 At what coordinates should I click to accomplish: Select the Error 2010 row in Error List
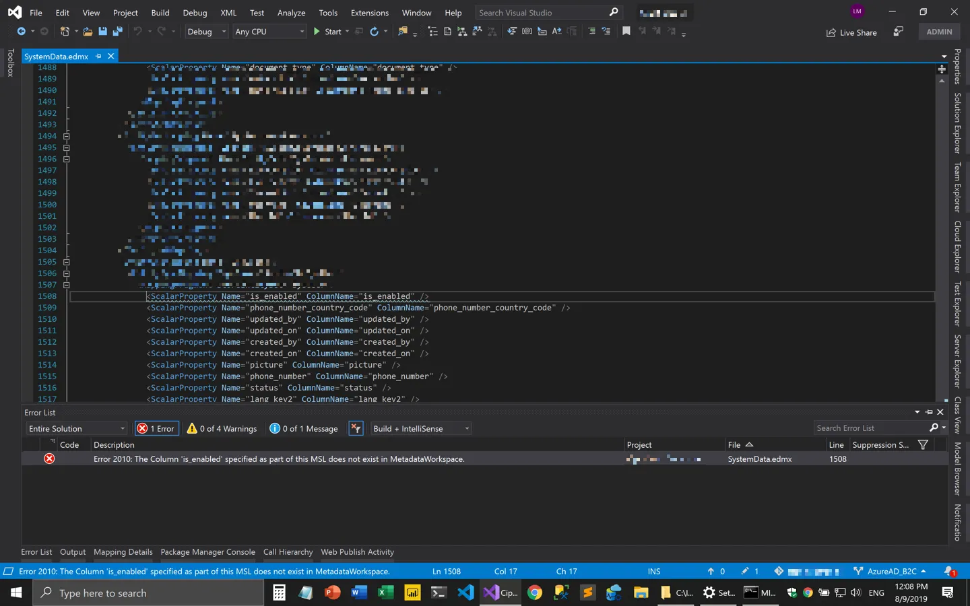(279, 459)
